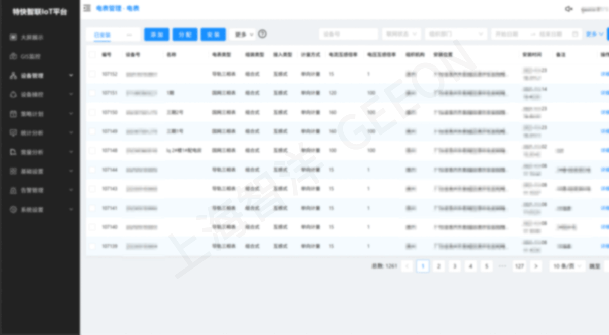Check the checkbox for row 10148

pos(92,150)
